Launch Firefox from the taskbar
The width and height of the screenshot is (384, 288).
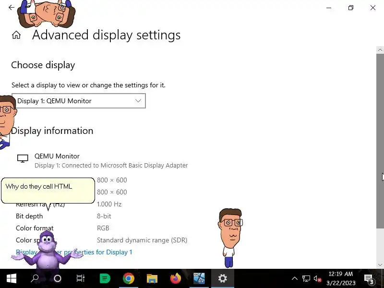tap(175, 278)
